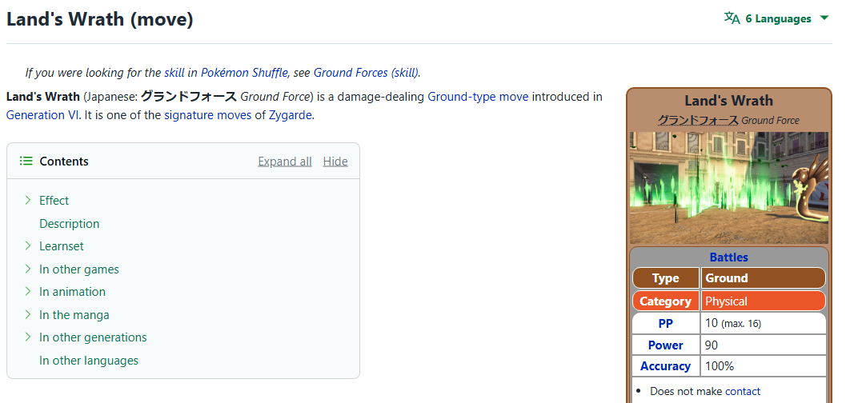Open the signature moves link
This screenshot has height=403, width=850.
tap(207, 115)
